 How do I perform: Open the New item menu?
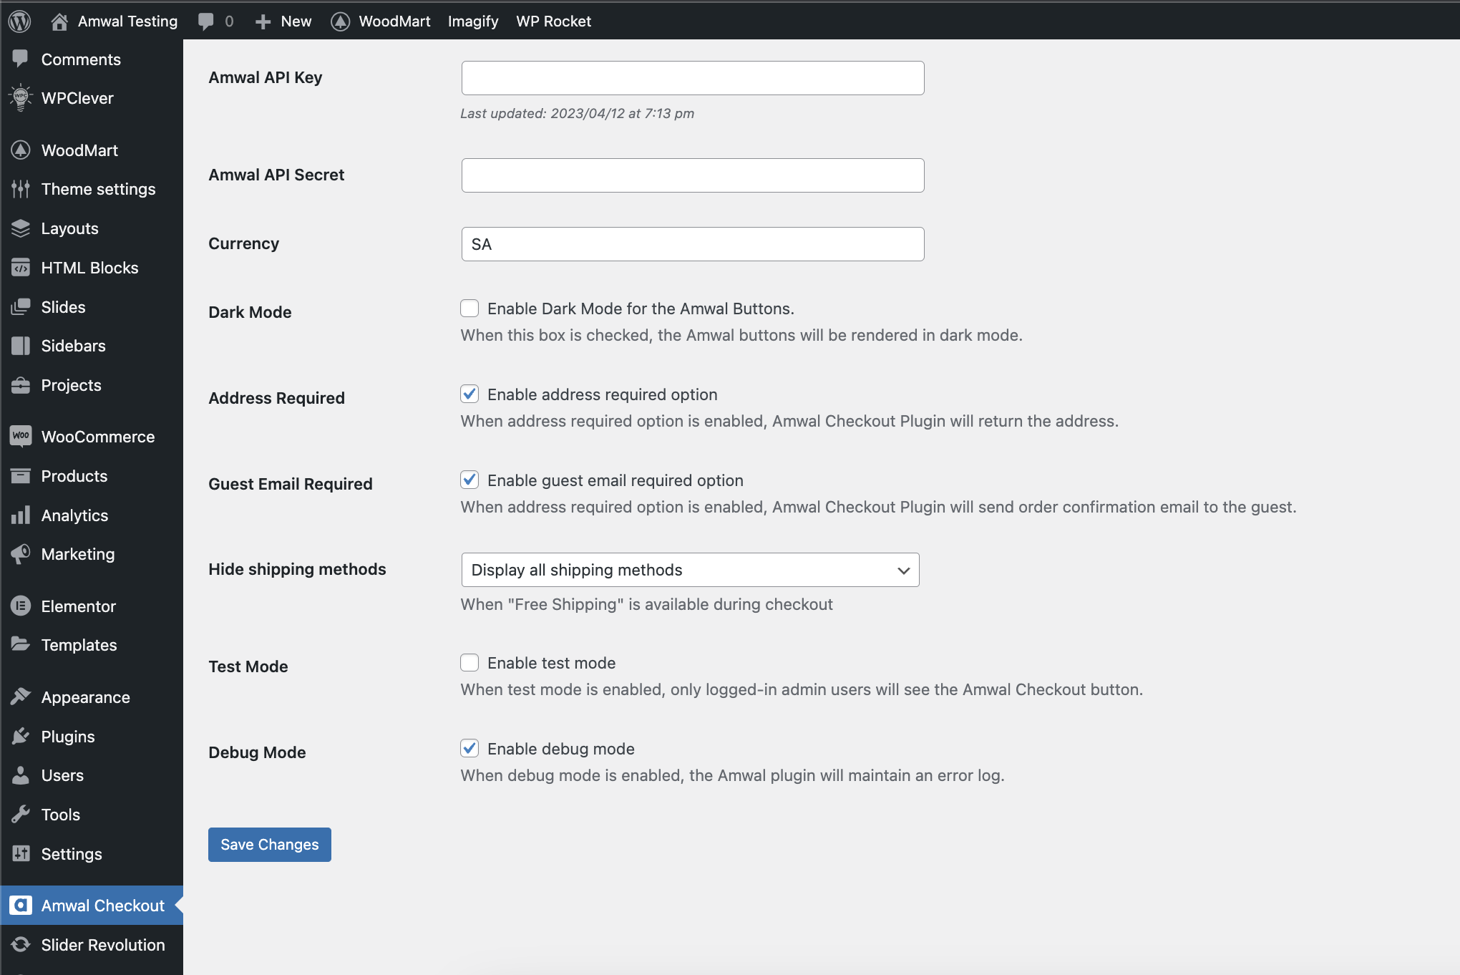tap(283, 21)
